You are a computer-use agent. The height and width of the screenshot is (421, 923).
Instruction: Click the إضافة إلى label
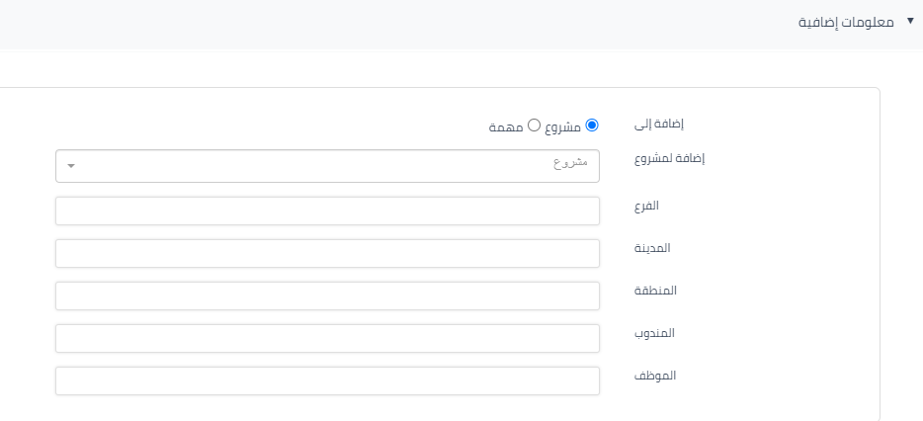point(659,125)
